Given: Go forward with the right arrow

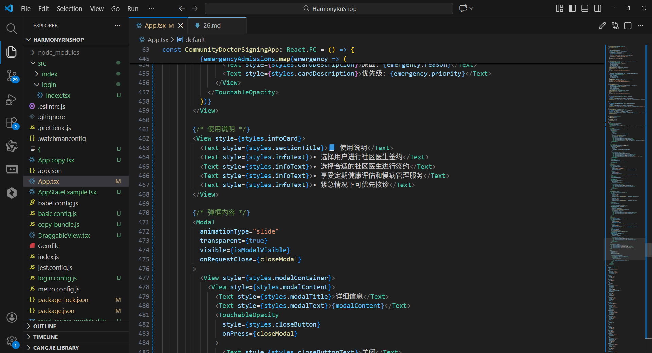Looking at the screenshot, I should click(195, 8).
